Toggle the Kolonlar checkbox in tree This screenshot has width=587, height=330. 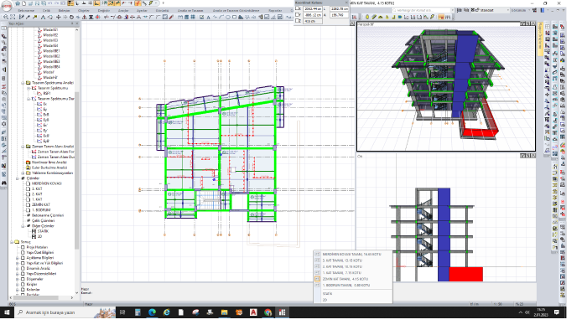tap(23, 290)
